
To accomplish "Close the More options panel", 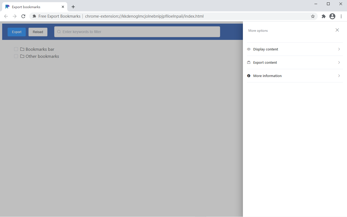I will 337,30.
